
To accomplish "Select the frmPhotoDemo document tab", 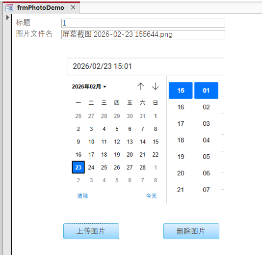I will pyautogui.click(x=41, y=8).
